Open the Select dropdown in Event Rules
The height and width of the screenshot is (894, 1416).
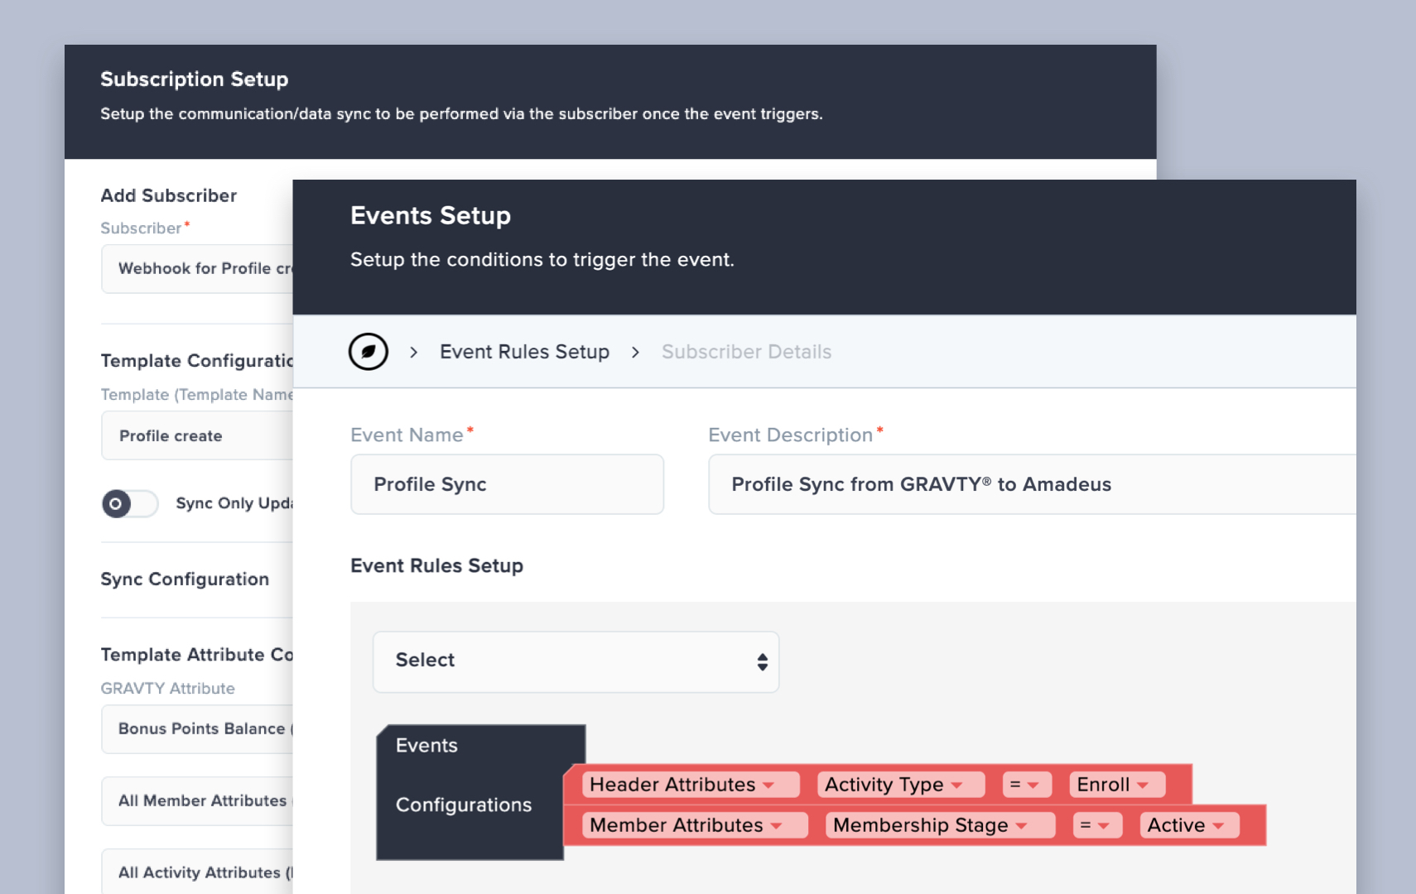(x=576, y=661)
